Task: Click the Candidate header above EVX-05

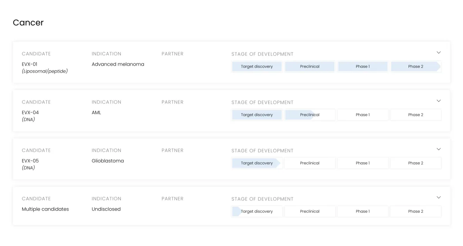Action: (x=36, y=150)
